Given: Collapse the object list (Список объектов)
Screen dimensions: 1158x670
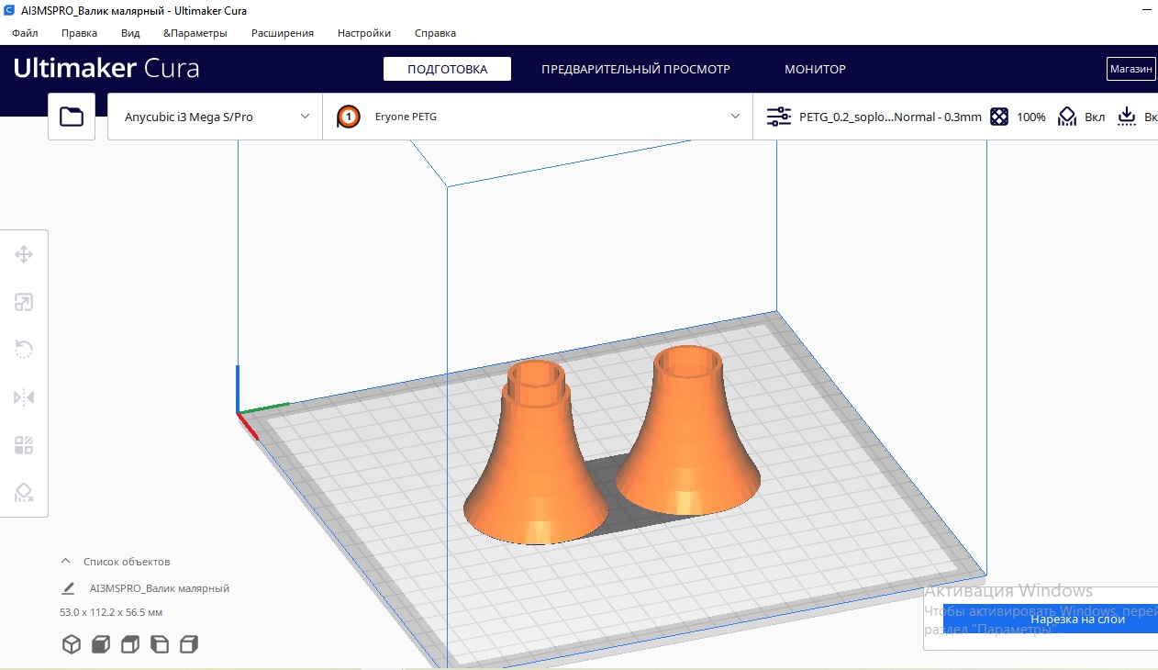Looking at the screenshot, I should [66, 562].
